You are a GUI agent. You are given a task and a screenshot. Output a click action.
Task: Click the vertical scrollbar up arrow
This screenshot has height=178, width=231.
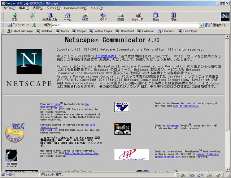pyautogui.click(x=227, y=36)
